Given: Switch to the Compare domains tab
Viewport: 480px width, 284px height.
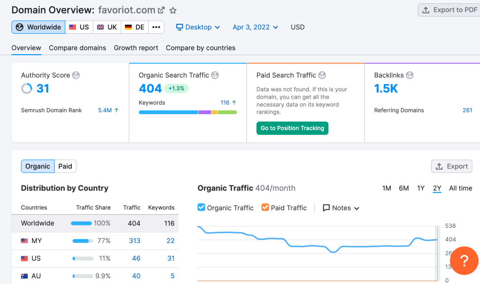Looking at the screenshot, I should 77,48.
